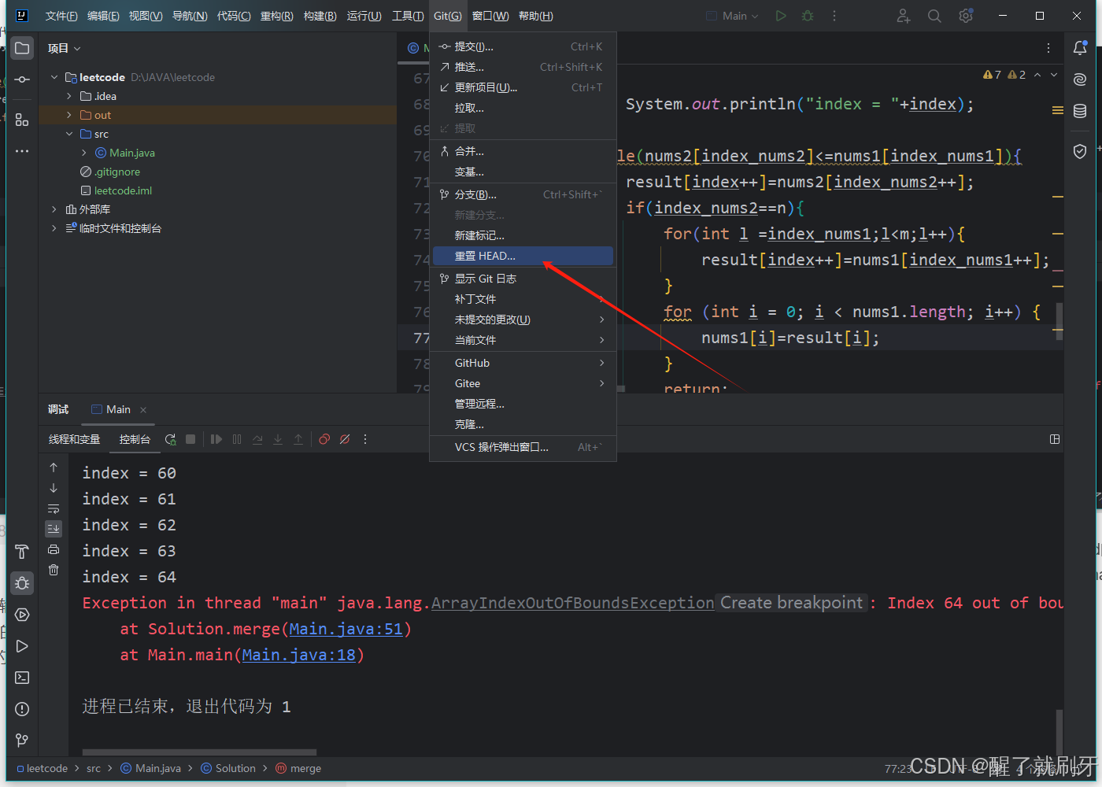The width and height of the screenshot is (1102, 787).
Task: Choose Commit in Git menu
Action: click(523, 46)
